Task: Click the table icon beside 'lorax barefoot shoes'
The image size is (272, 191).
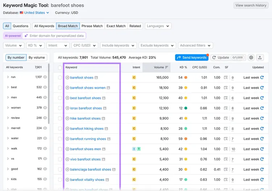Action: (x=104, y=108)
